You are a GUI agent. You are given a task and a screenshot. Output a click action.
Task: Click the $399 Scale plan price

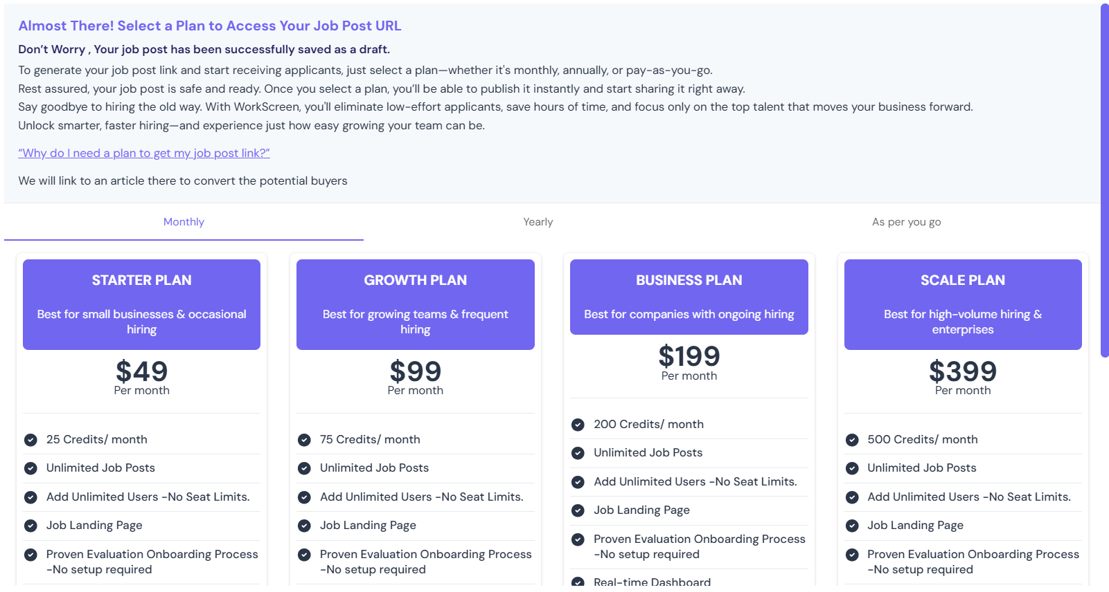click(x=963, y=371)
